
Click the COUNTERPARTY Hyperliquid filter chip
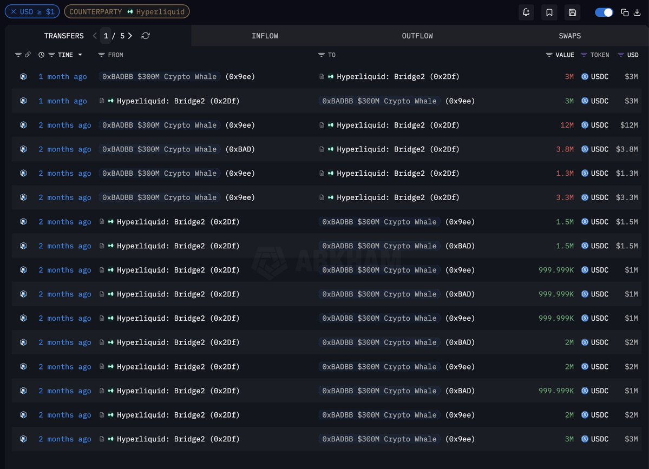click(x=127, y=11)
